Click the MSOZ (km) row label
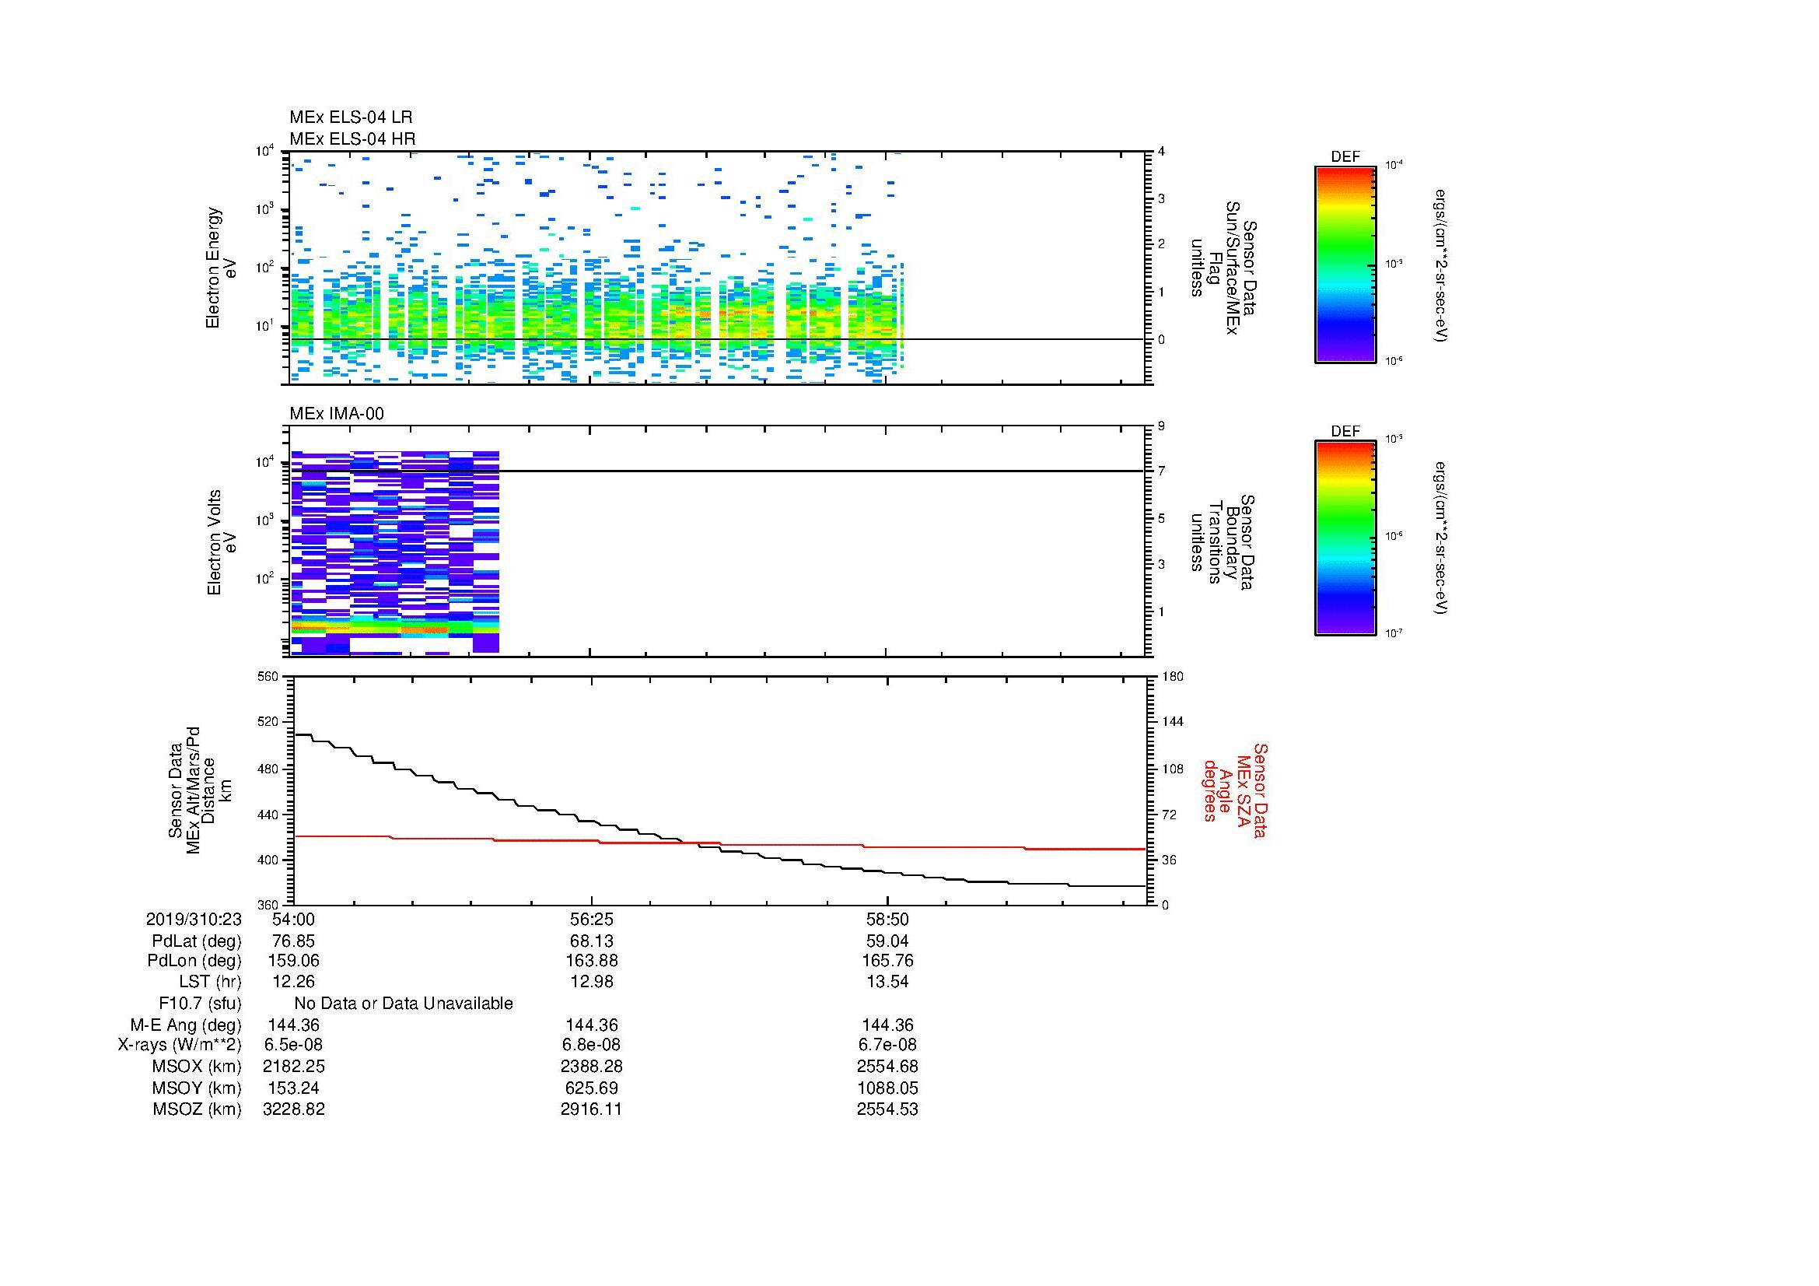Image resolution: width=1819 pixels, height=1286 pixels. click(197, 1110)
